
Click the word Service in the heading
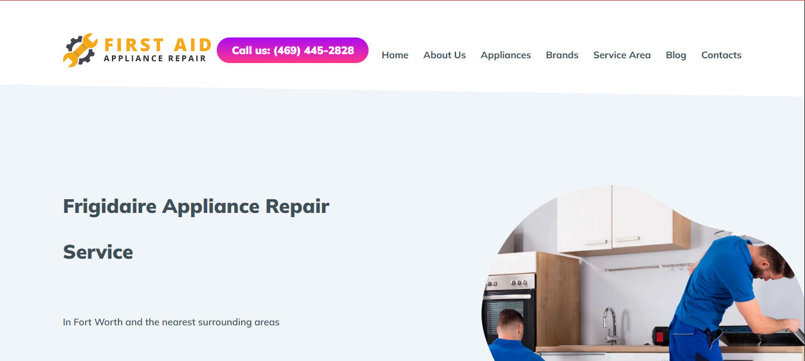[x=98, y=252]
